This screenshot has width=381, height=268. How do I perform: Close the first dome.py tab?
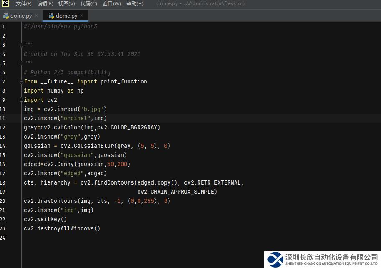point(36,16)
